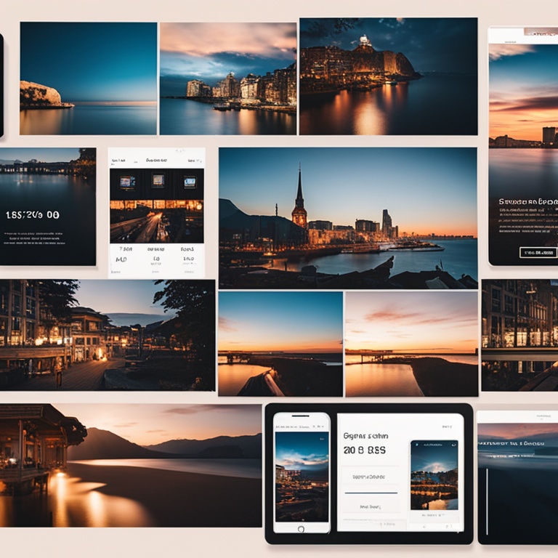558x558 pixels.
Task: Click the right small screen icon in gallery card
Action: click(x=190, y=182)
